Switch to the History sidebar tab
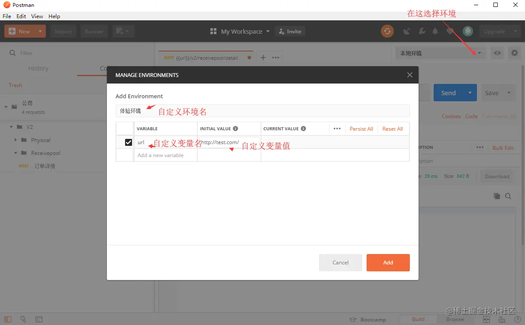 [38, 68]
